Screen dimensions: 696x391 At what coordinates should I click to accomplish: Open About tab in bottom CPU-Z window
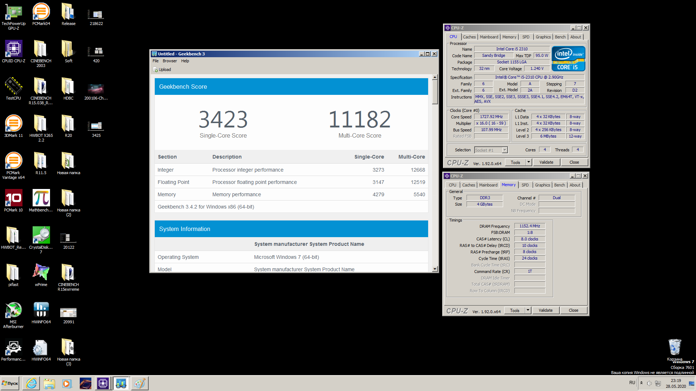[575, 185]
